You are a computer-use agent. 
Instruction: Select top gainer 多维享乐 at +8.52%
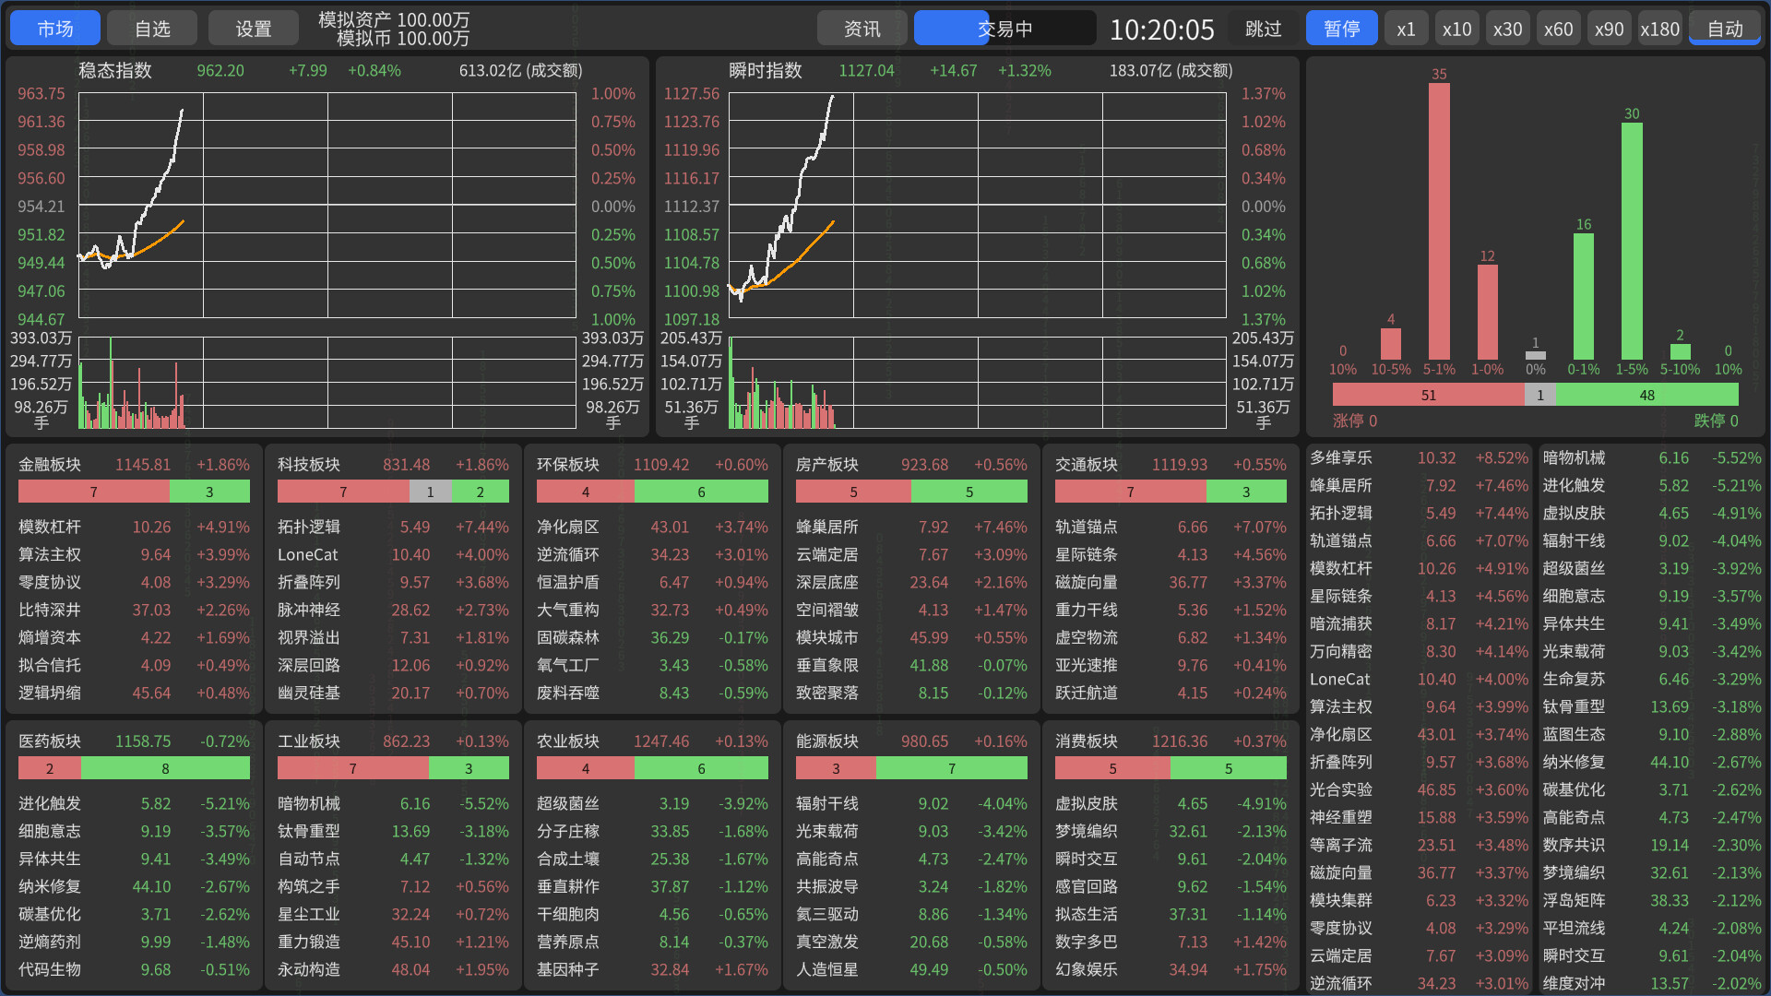[x=1419, y=457]
